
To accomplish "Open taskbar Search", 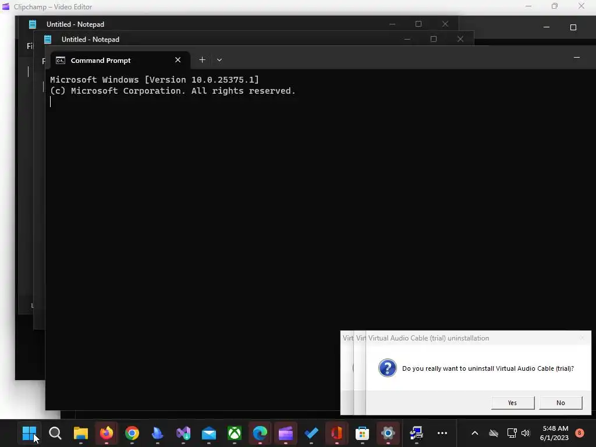I will coord(55,432).
